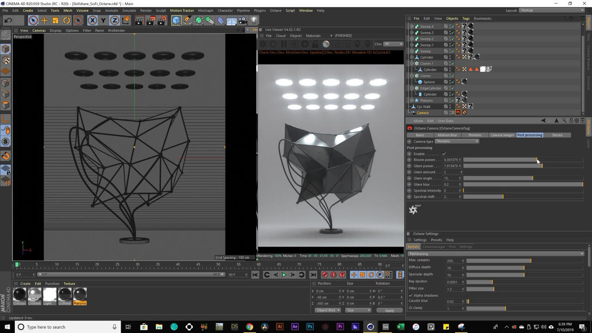Click the Apply button in coordinates panel

(x=389, y=310)
